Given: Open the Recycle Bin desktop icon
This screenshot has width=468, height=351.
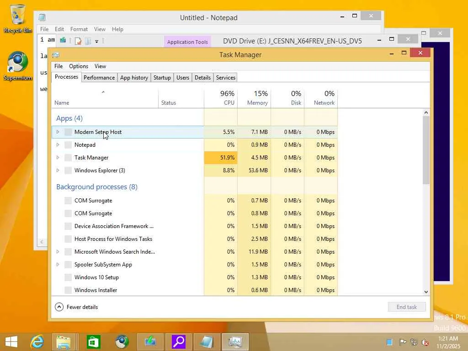Looking at the screenshot, I should 17,18.
